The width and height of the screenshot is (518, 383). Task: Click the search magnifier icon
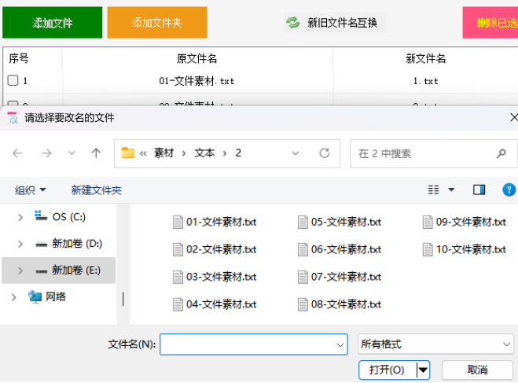click(501, 153)
